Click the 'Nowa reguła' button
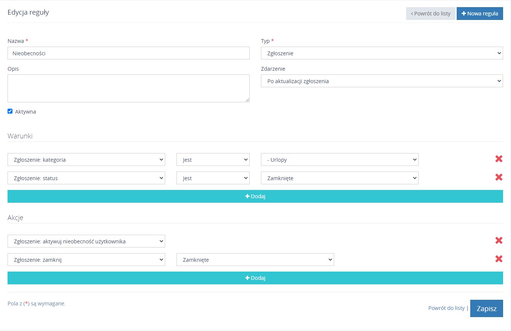The height and width of the screenshot is (331, 511). [x=479, y=14]
